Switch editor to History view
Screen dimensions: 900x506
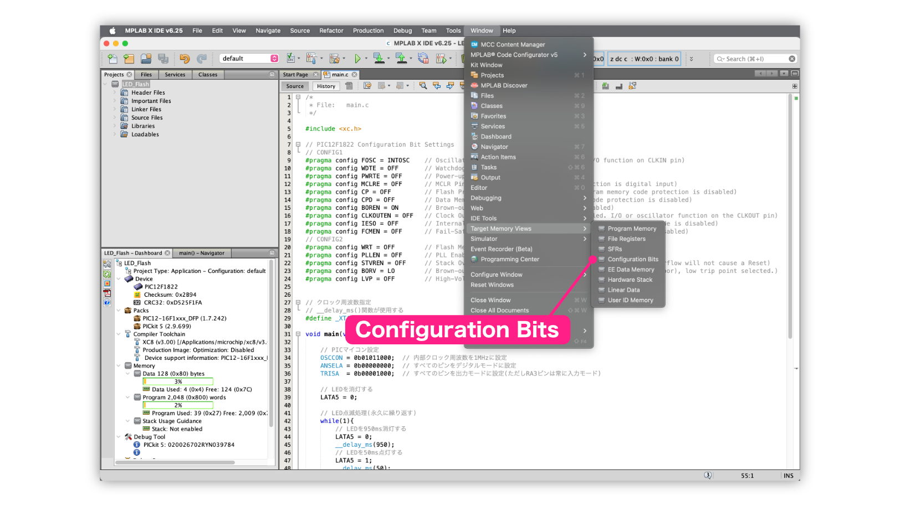tap(326, 86)
